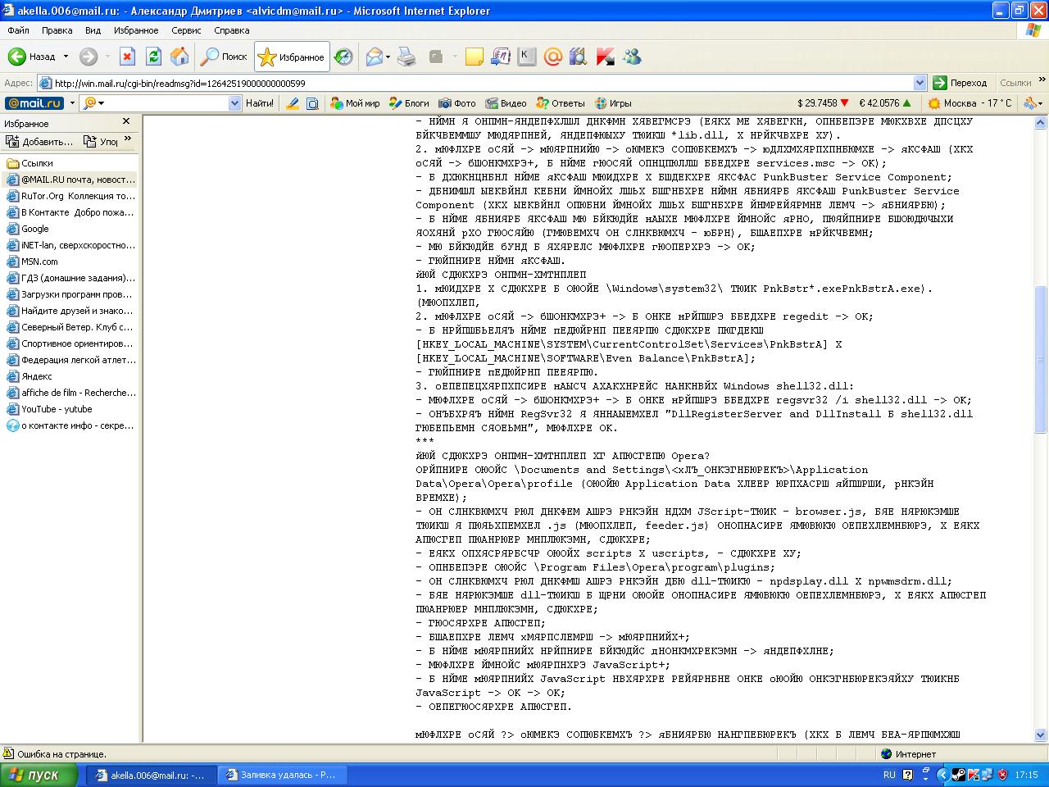Open YouTube - yutube favorite link
The width and height of the screenshot is (1049, 787).
[49, 409]
